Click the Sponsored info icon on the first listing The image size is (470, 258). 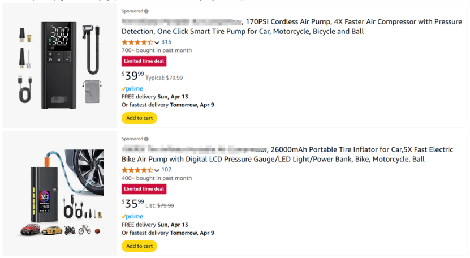click(x=146, y=11)
